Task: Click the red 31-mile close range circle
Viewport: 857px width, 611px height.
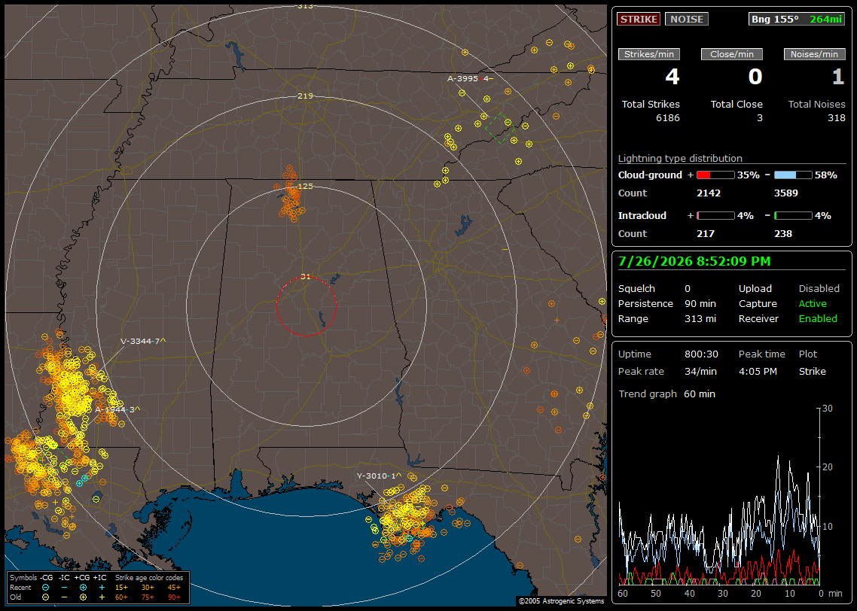Action: [306, 305]
